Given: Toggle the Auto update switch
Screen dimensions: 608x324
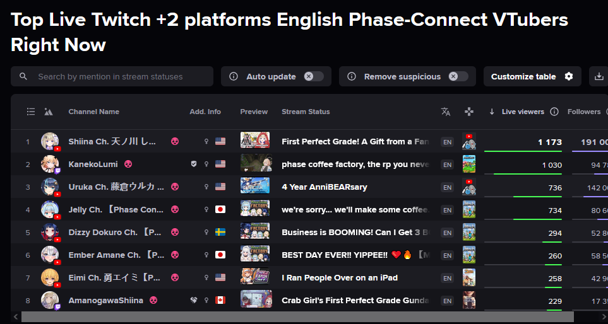Looking at the screenshot, I should (314, 76).
